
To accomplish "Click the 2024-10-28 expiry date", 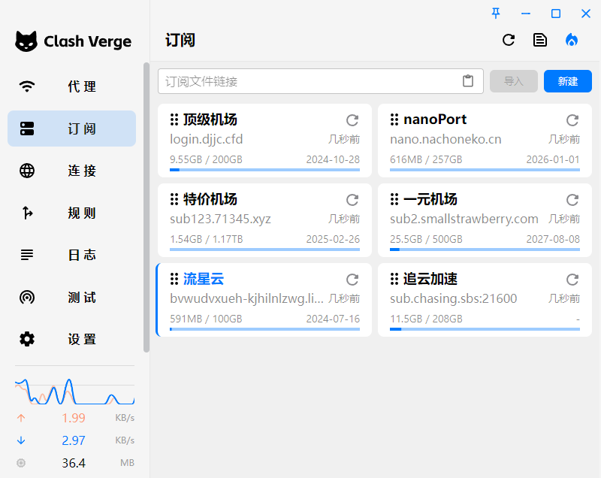I will point(333,159).
